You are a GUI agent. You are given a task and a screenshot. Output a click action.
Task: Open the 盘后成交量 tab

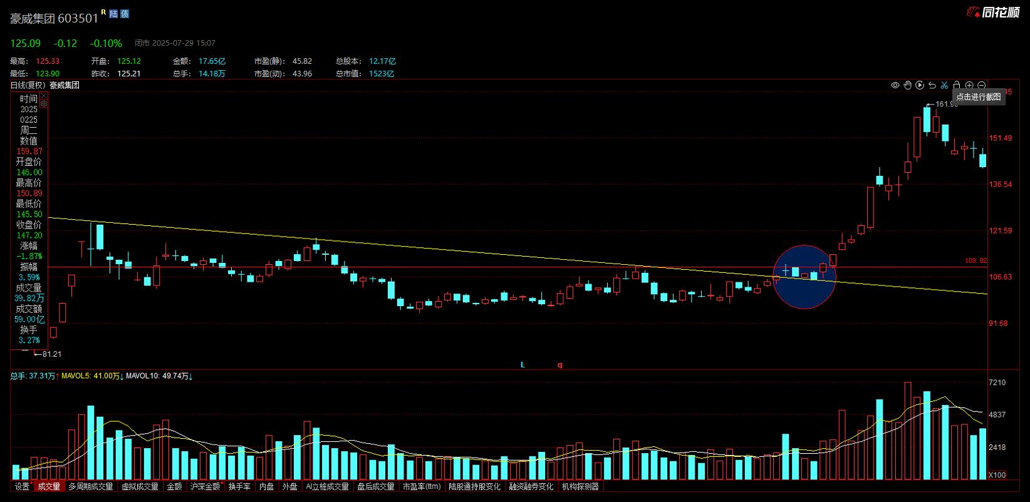pyautogui.click(x=375, y=486)
